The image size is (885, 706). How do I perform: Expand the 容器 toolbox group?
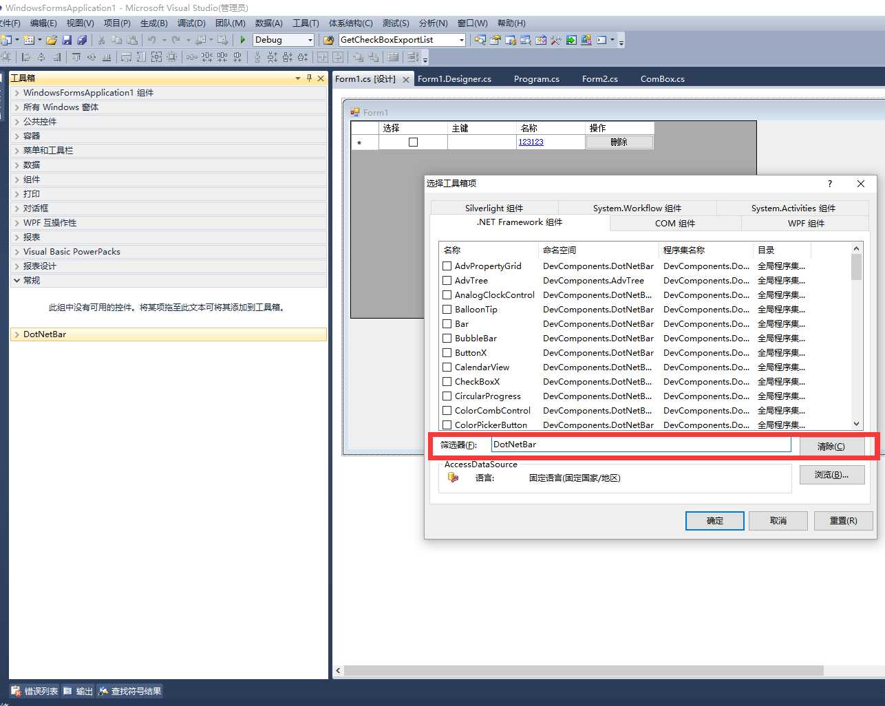(x=169, y=136)
